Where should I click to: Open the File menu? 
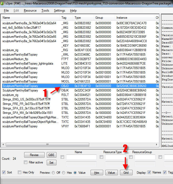(x=6, y=11)
